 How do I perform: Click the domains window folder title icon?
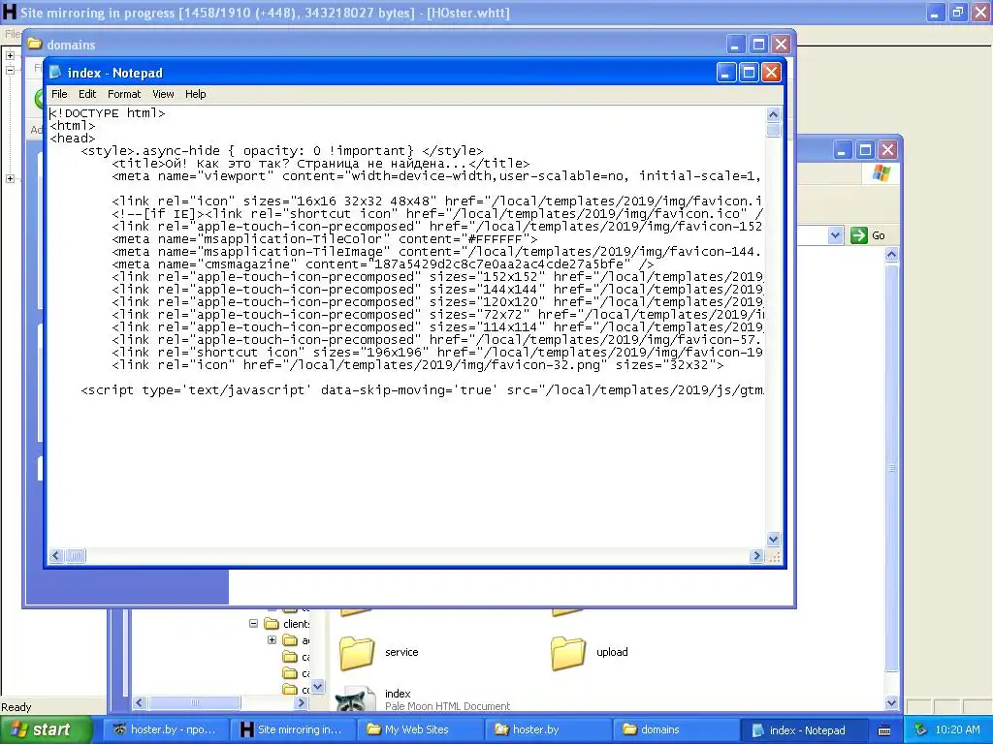pyautogui.click(x=35, y=45)
